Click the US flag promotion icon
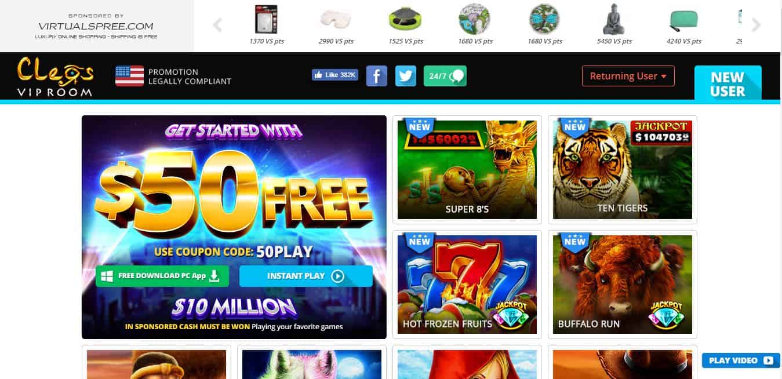782x379 pixels. (x=129, y=76)
